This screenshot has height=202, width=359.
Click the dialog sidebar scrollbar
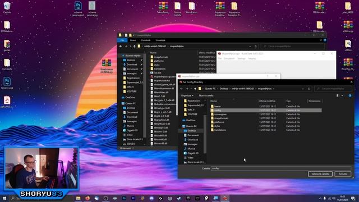pyautogui.click(x=205, y=134)
